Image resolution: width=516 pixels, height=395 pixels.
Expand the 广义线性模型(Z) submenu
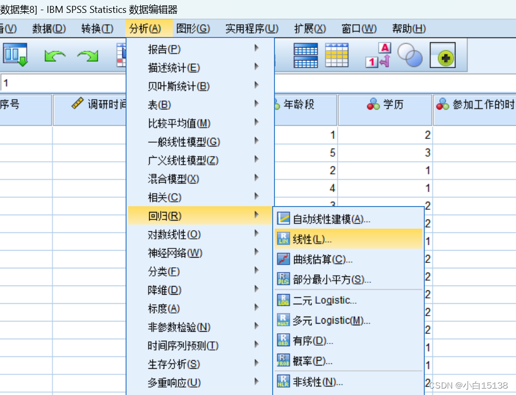(x=200, y=160)
